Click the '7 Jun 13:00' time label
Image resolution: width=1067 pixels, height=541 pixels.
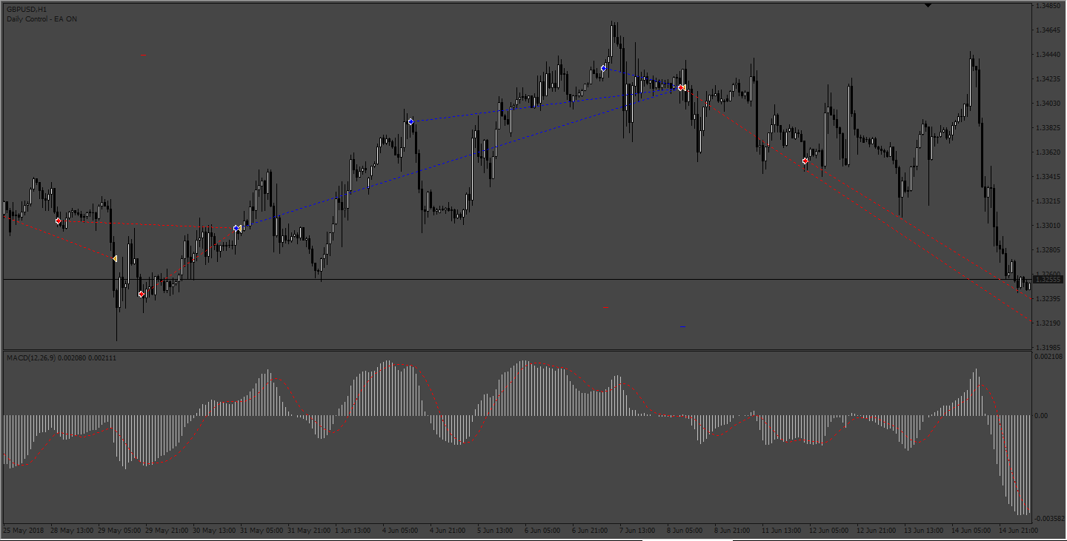coord(637,531)
